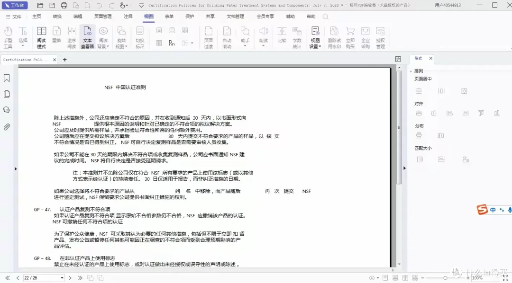Expand the 阅读背景 dropdown
Image resolution: width=512 pixels, height=283 pixels.
tap(108, 47)
